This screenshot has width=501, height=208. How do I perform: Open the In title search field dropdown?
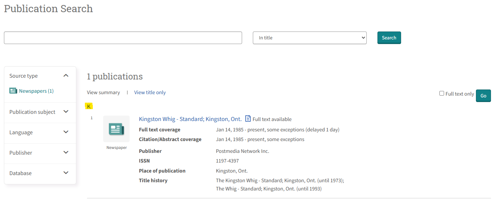[x=309, y=38]
